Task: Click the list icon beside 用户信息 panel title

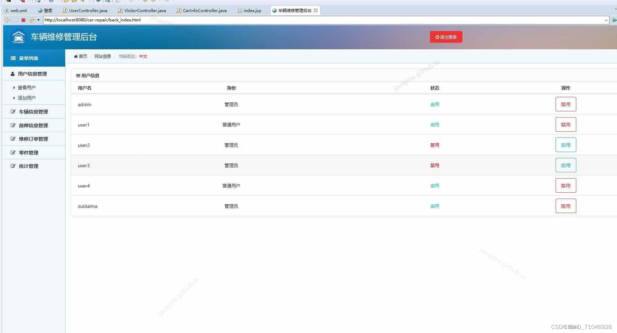Action: pyautogui.click(x=78, y=75)
